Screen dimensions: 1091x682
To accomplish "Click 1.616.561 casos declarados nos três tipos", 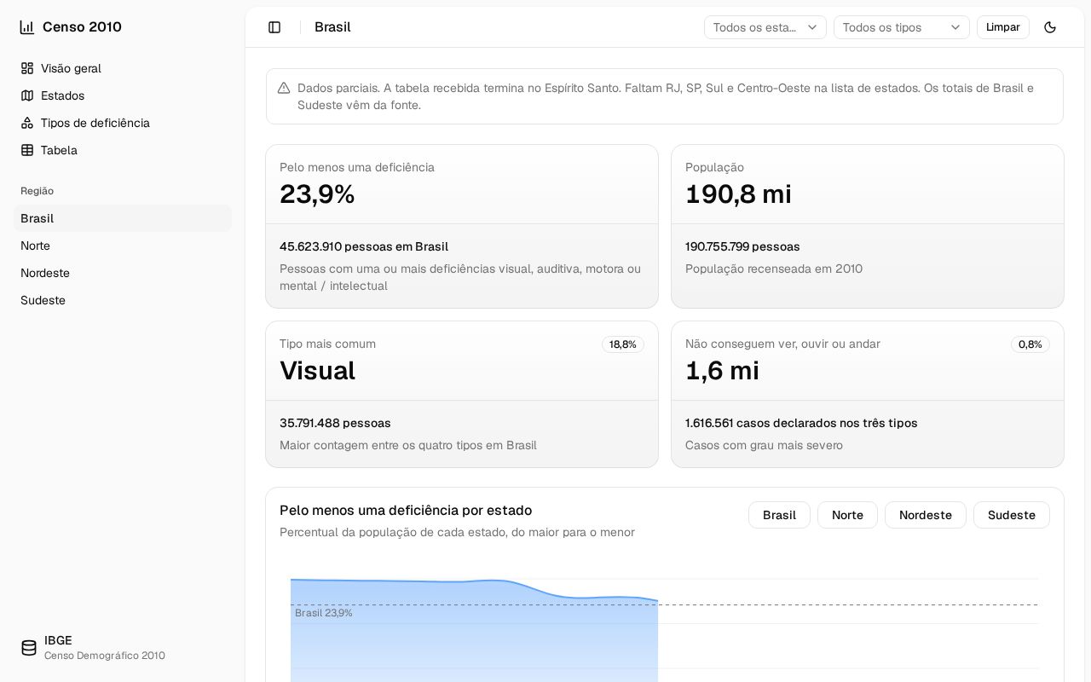I will pos(801,423).
